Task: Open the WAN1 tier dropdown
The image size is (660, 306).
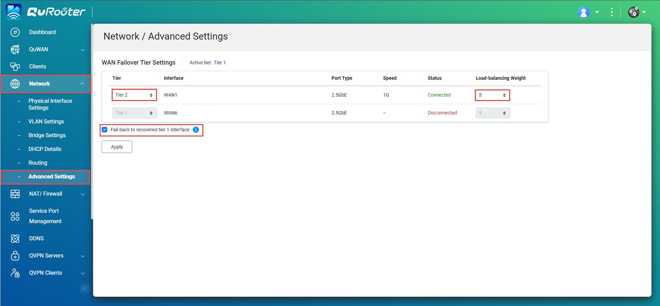Action: pyautogui.click(x=134, y=95)
